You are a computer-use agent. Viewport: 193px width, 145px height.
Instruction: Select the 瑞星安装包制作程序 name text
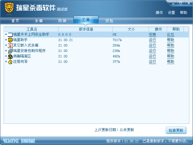(30, 51)
